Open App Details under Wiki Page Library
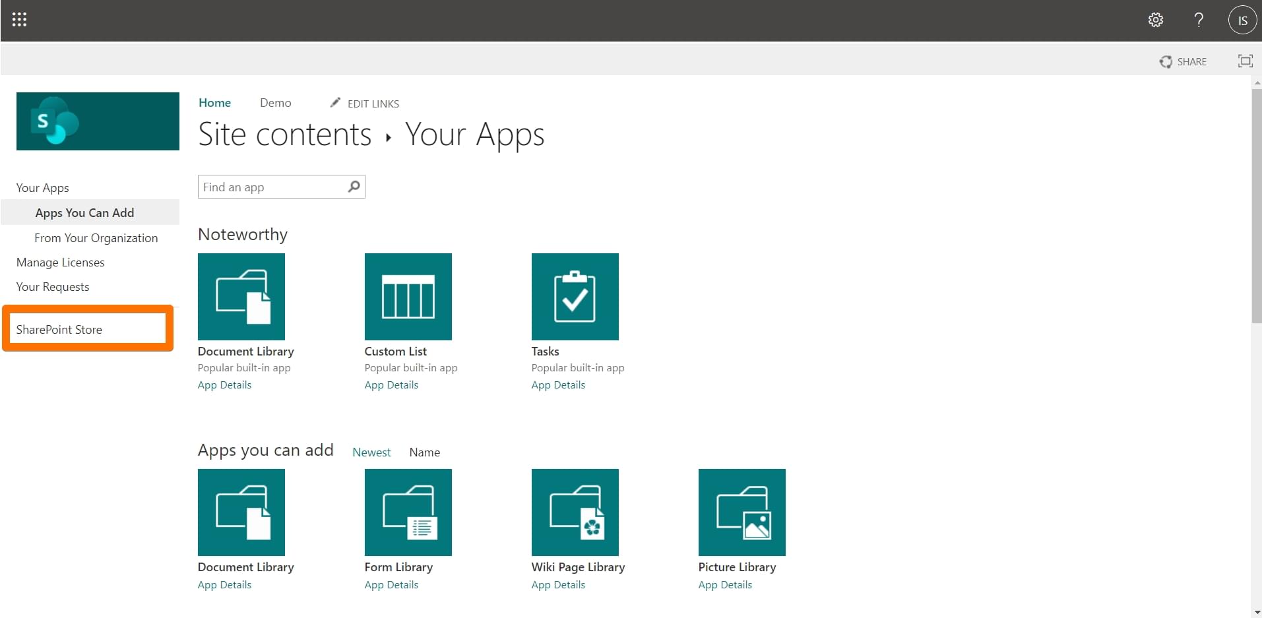Viewport: 1262px width, 618px height. point(558,585)
